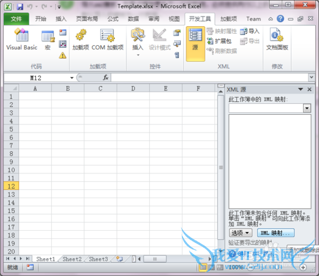Image resolution: width=319 pixels, height=276 pixels.
Task: Open XML mappings combo box dropdown
Action: [x=307, y=108]
